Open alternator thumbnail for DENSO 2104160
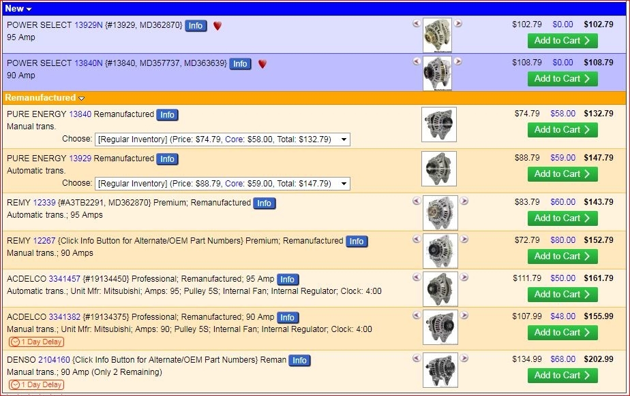The height and width of the screenshot is (396, 630). coord(440,370)
